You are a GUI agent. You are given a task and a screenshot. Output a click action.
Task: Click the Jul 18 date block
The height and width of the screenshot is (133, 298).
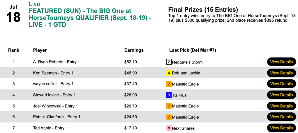point(13,14)
